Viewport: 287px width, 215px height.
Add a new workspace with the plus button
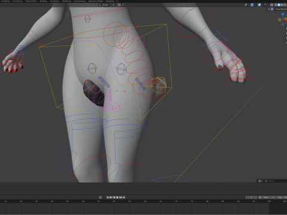(x=117, y=1)
